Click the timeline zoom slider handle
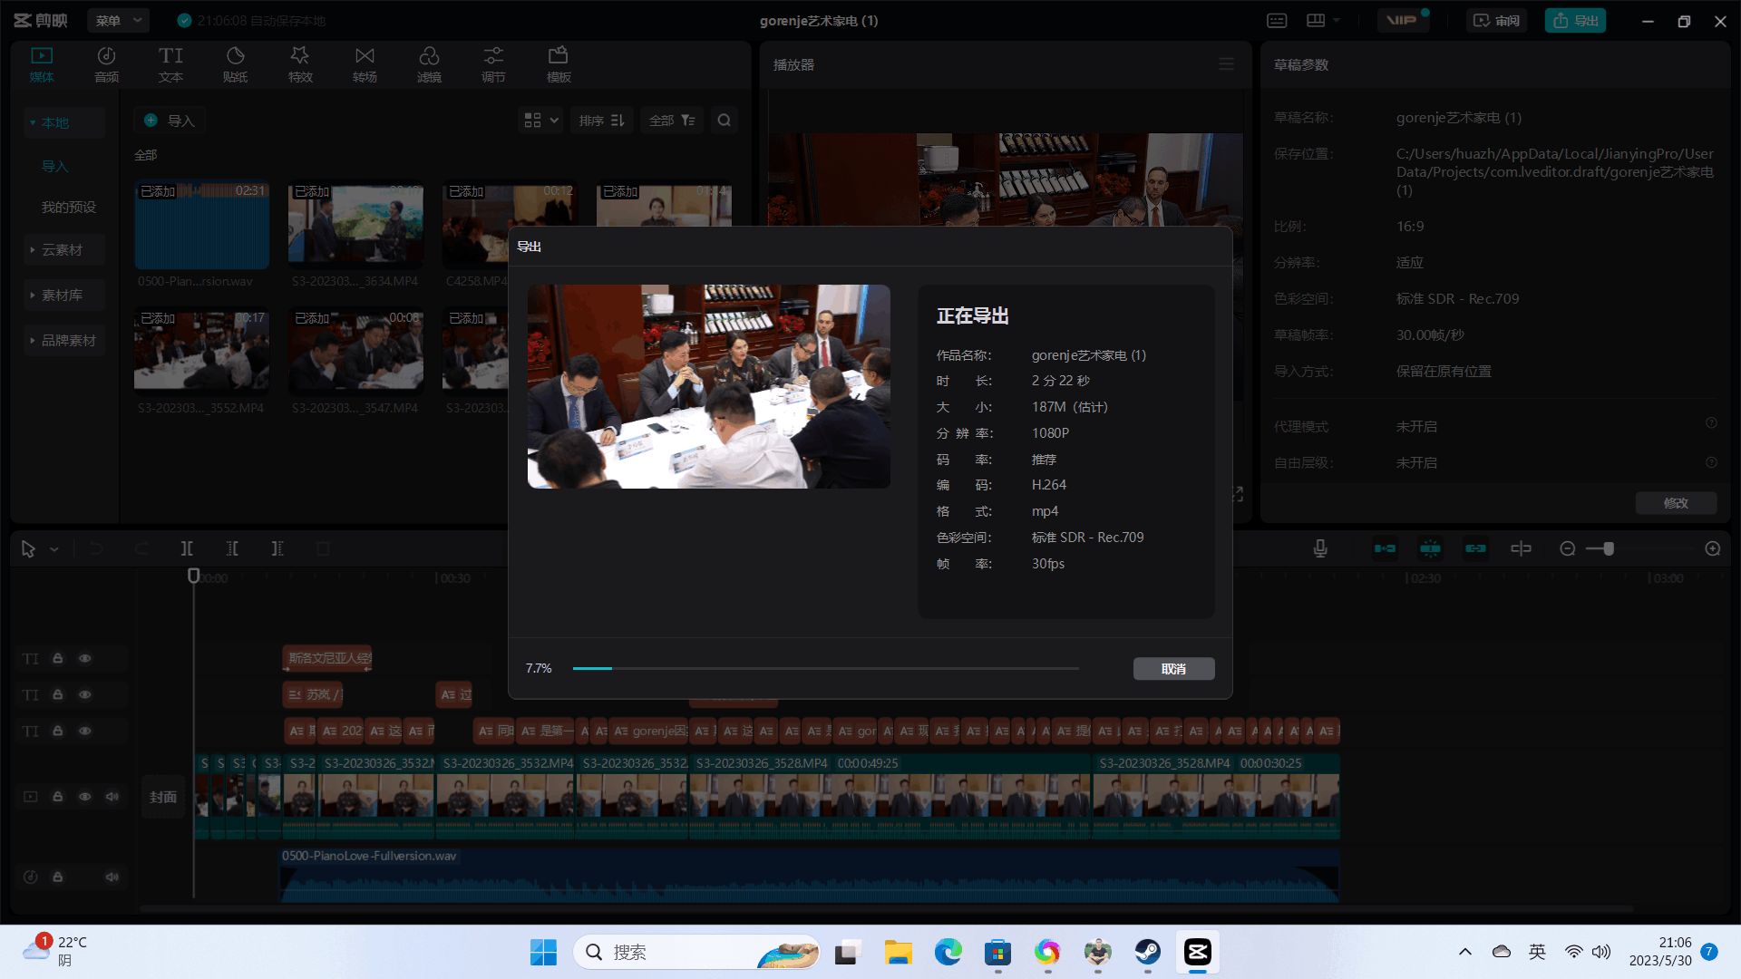 point(1608,548)
